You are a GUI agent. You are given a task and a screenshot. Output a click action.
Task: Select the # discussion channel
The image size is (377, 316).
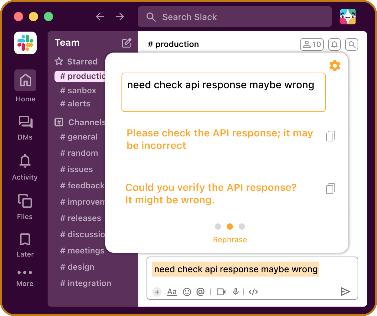(83, 234)
